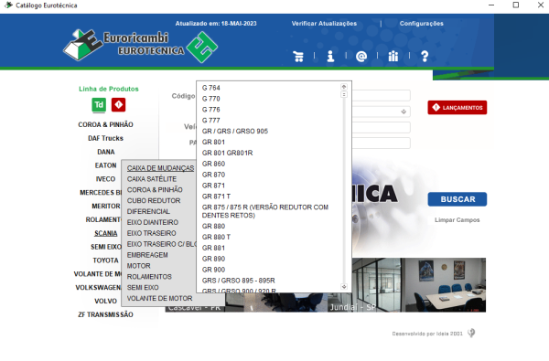Choose SEMI EIXO submenu item

coord(143,287)
